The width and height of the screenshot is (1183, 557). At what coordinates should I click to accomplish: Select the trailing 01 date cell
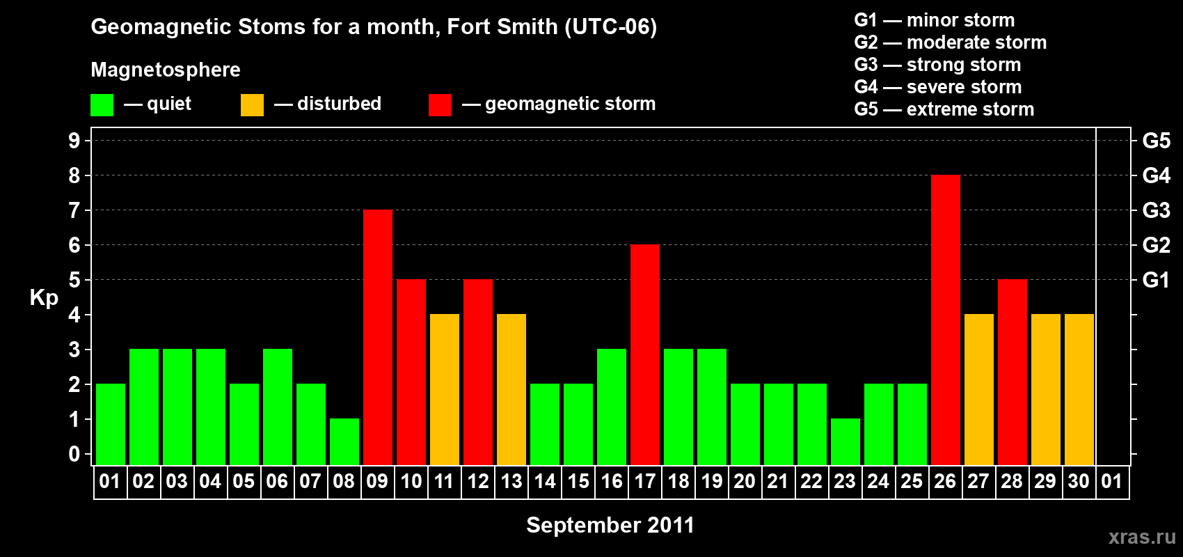(1112, 482)
